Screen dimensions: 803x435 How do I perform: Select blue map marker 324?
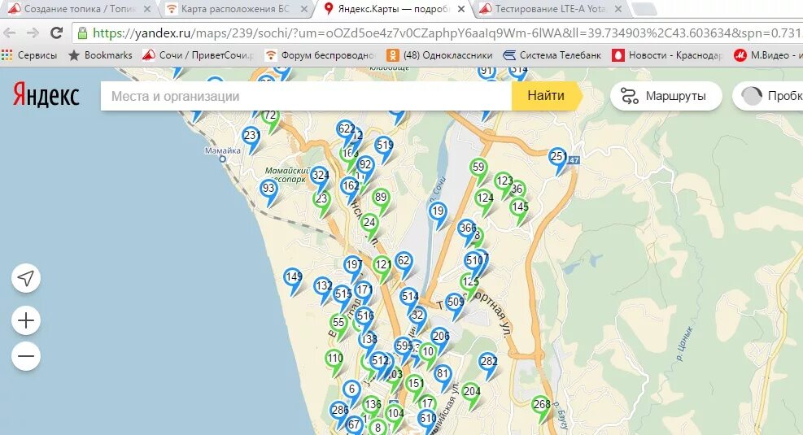(x=320, y=176)
